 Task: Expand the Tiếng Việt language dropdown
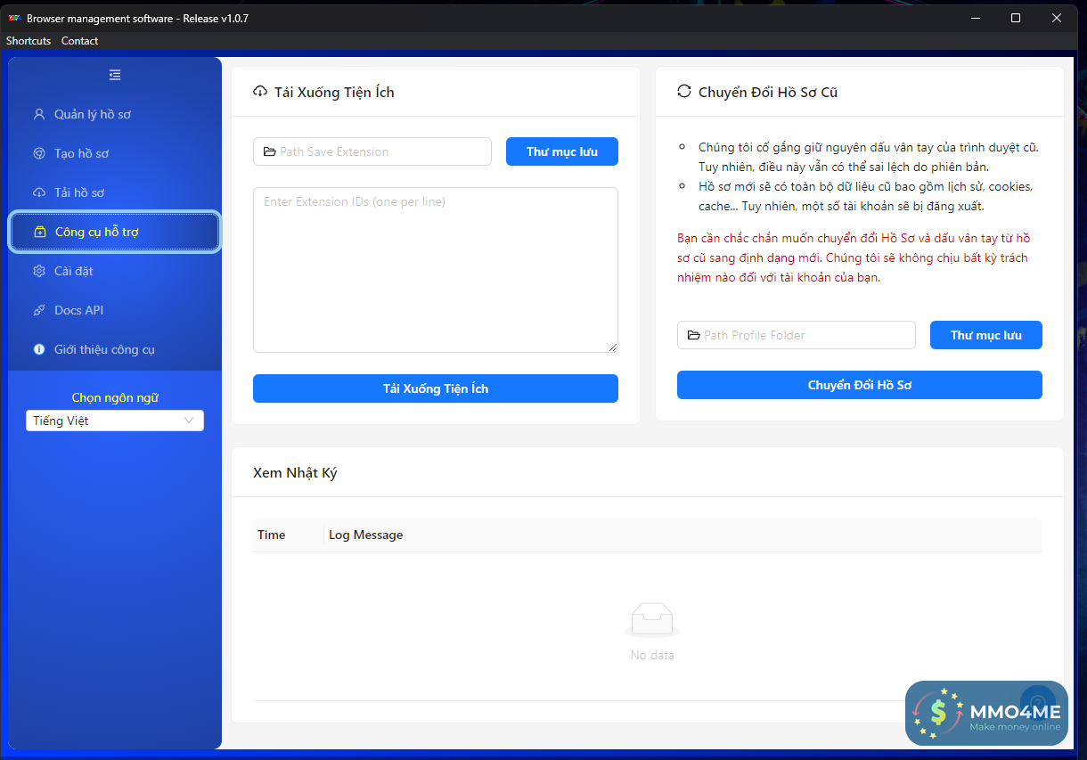[115, 421]
